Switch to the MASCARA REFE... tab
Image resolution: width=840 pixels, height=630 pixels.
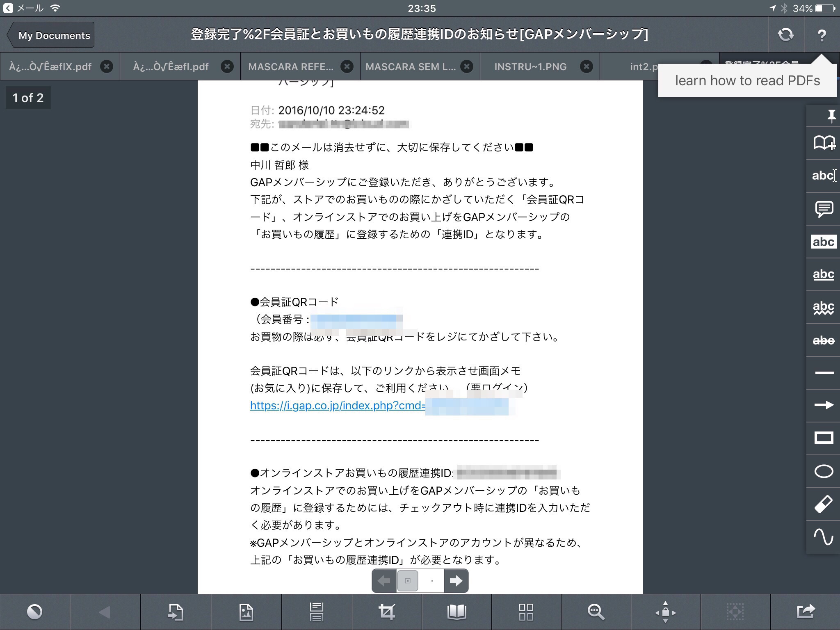coord(291,66)
